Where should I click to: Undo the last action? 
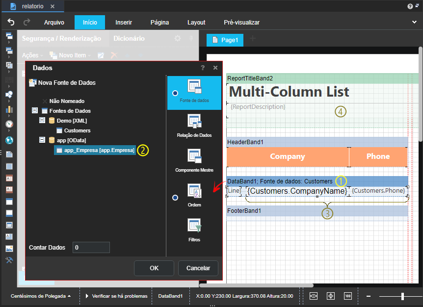click(x=11, y=22)
